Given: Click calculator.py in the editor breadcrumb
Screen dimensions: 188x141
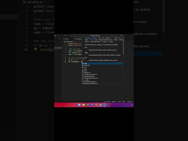Looking at the screenshot, I should 69,42.
